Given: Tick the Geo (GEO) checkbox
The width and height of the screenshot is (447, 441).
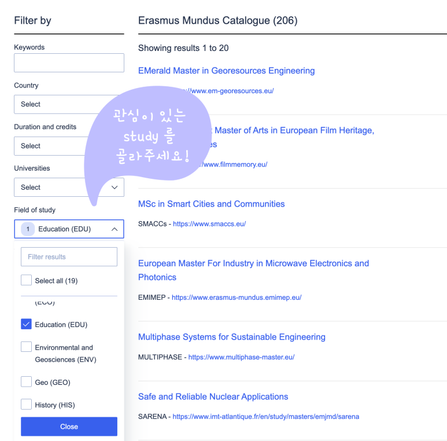Looking at the screenshot, I should click(26, 381).
